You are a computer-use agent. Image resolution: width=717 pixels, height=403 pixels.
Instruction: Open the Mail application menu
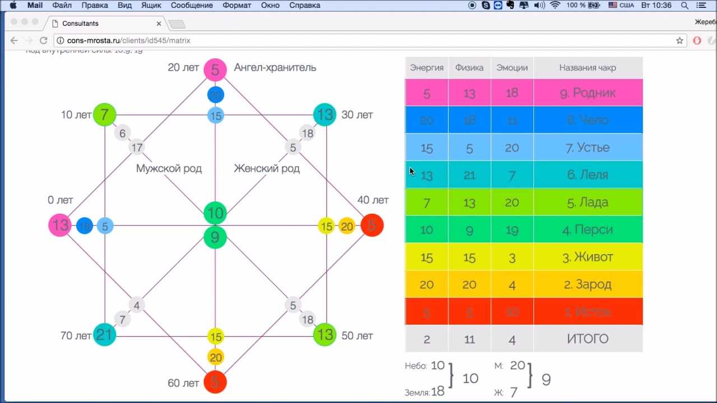tap(35, 5)
